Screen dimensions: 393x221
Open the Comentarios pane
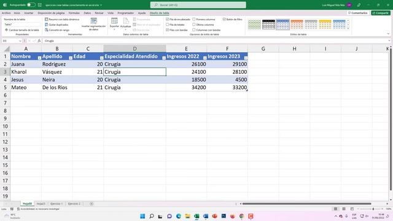point(357,13)
